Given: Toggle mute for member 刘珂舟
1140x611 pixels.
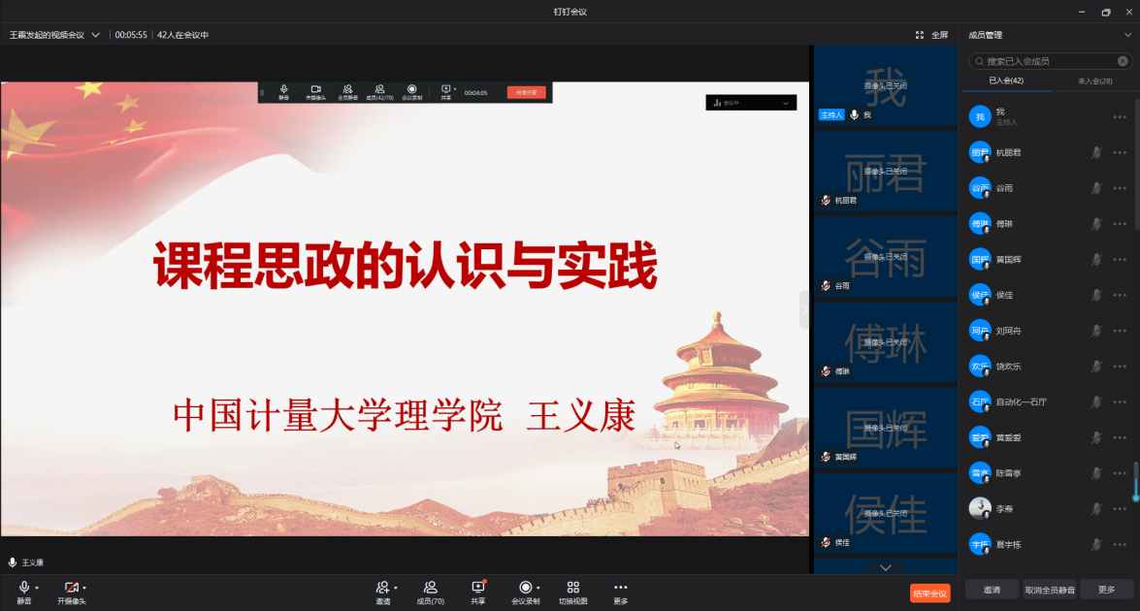Looking at the screenshot, I should pyautogui.click(x=1096, y=331).
